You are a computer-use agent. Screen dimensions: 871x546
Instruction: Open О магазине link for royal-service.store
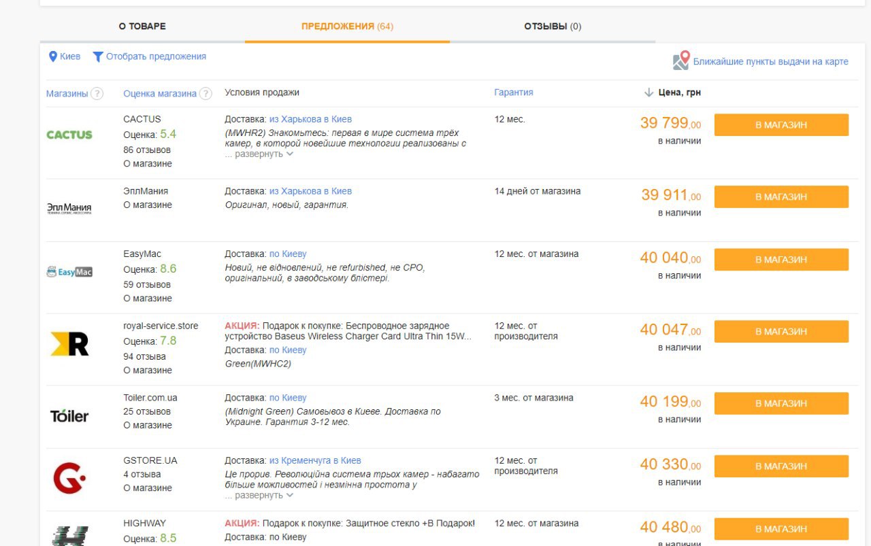click(x=148, y=371)
